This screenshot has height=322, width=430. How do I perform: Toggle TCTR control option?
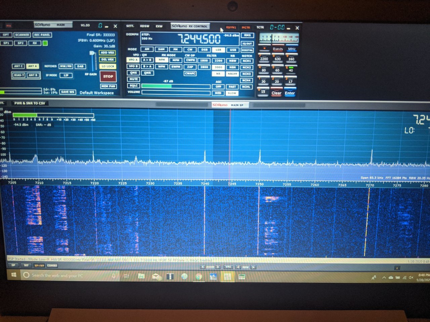pos(260,28)
